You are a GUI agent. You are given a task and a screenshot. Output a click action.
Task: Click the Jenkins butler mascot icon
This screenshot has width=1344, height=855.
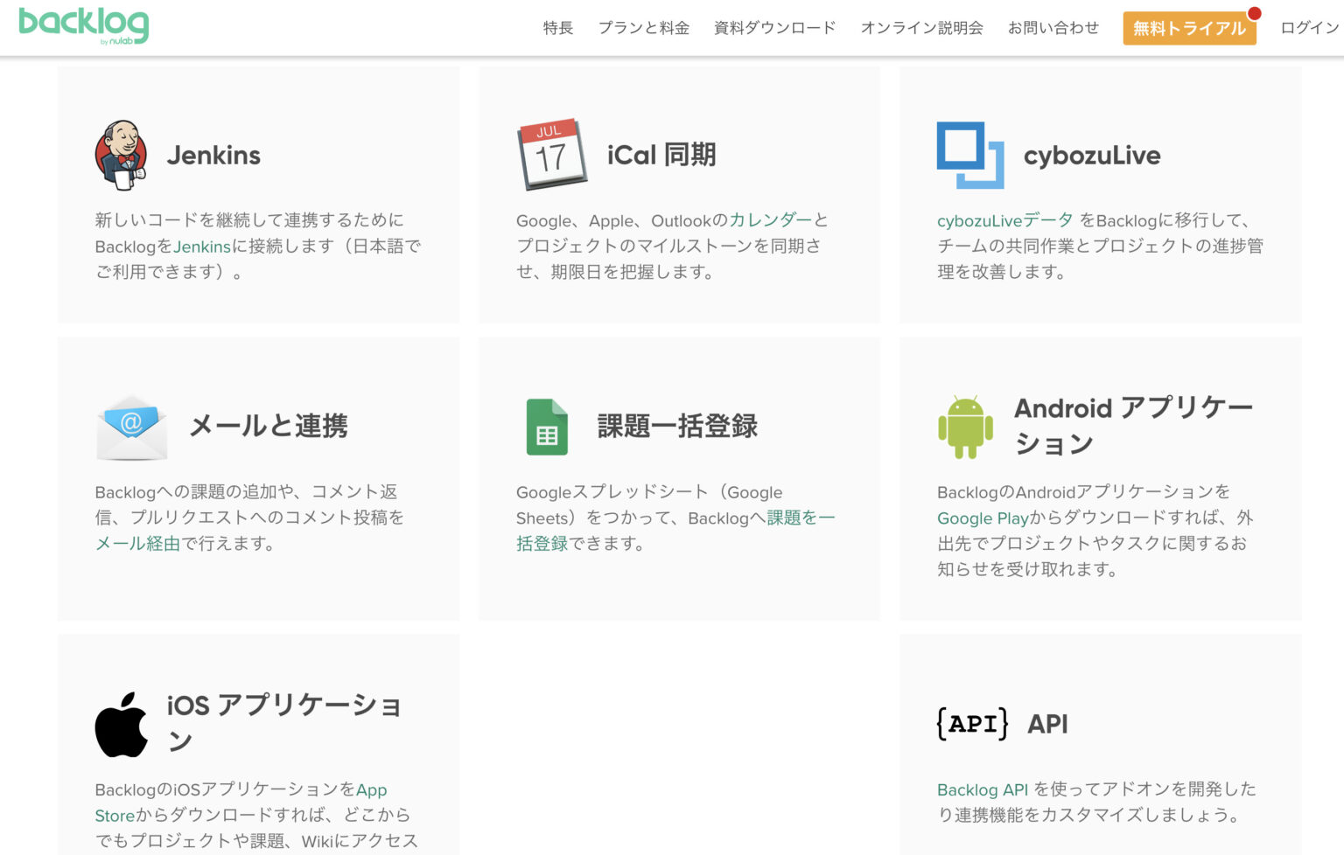(121, 155)
